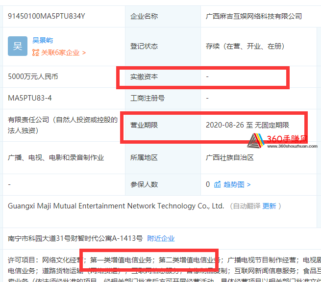
Task: Click English name Guangxi Maji Mutual Entertainment text
Action: pyautogui.click(x=116, y=206)
